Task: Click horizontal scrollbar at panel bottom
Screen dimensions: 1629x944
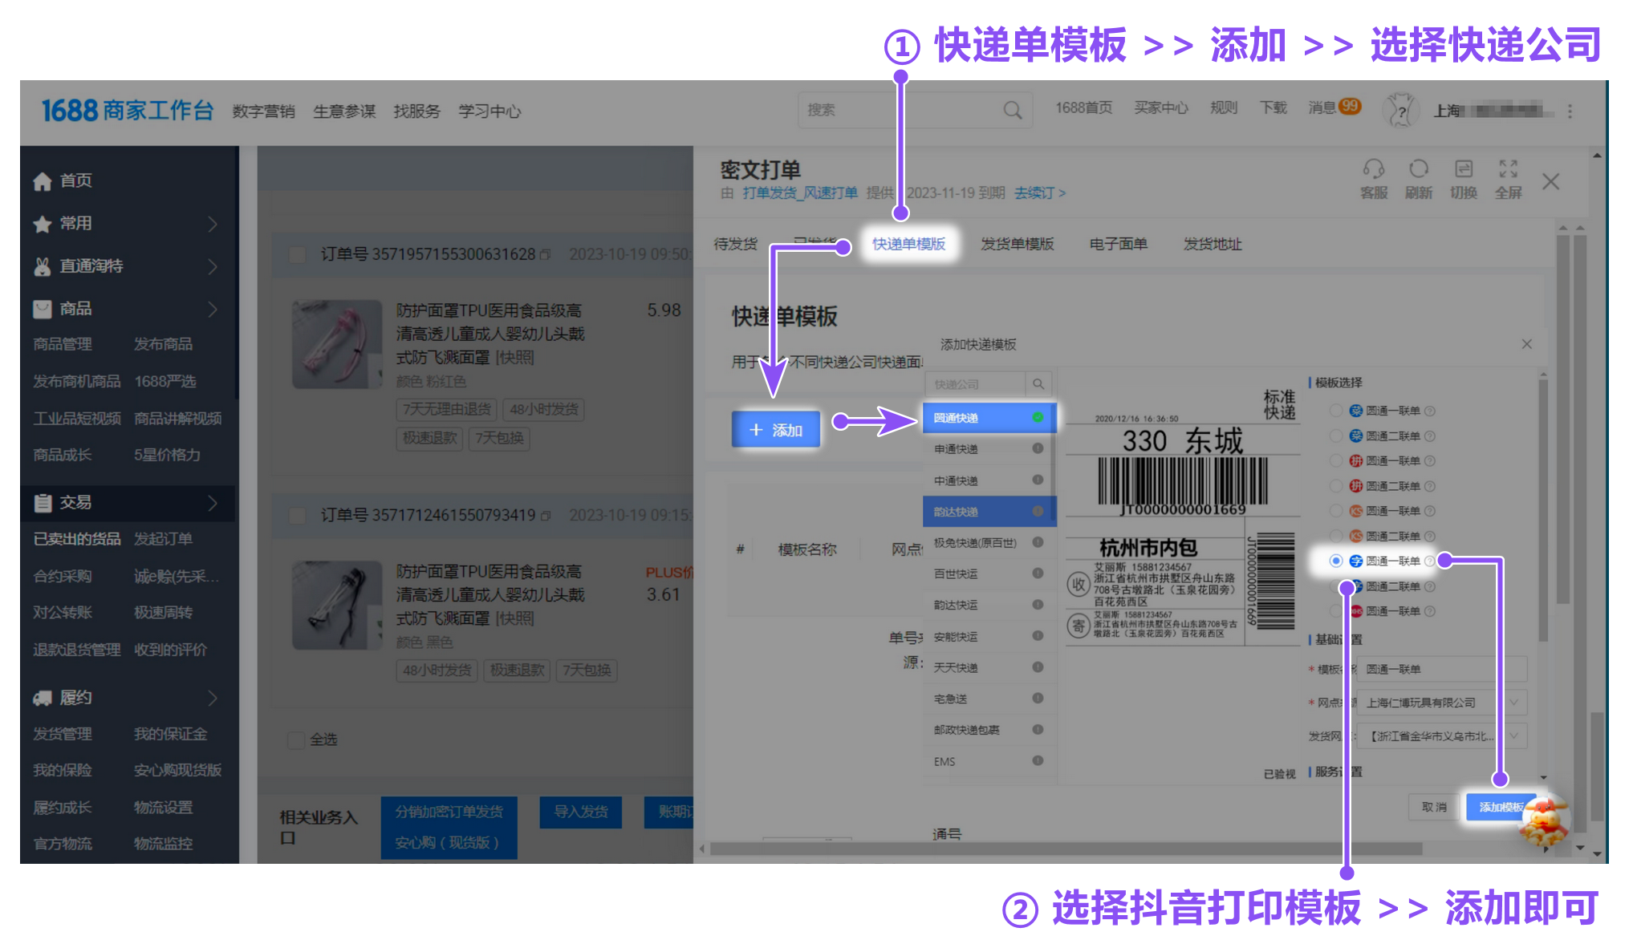Action: coord(1066,849)
